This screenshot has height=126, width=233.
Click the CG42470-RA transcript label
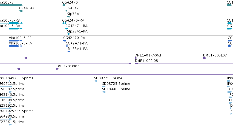73,20
